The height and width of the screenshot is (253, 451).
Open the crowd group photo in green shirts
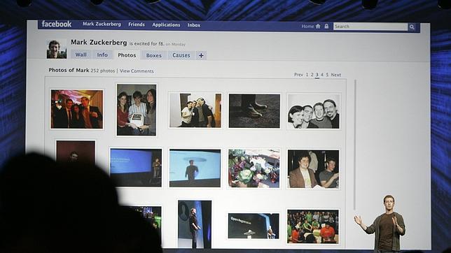tap(313, 226)
